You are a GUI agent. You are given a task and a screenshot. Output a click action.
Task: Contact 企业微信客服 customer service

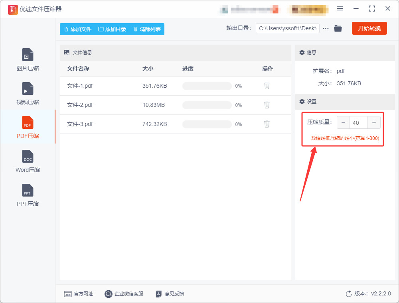click(124, 294)
